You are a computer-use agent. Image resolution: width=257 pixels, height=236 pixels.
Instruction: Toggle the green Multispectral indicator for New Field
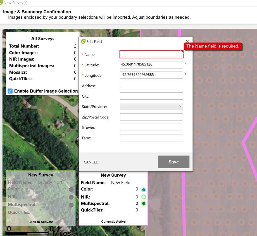[x=144, y=204]
